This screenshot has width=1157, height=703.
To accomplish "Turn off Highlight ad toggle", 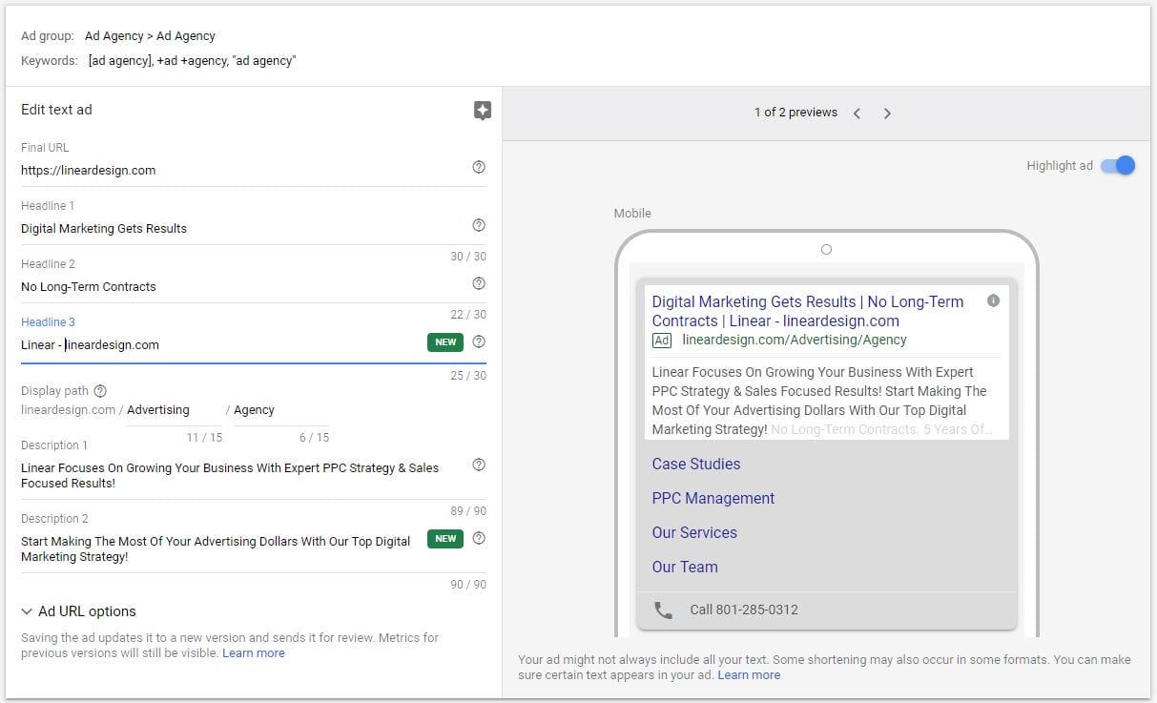I will pyautogui.click(x=1118, y=165).
